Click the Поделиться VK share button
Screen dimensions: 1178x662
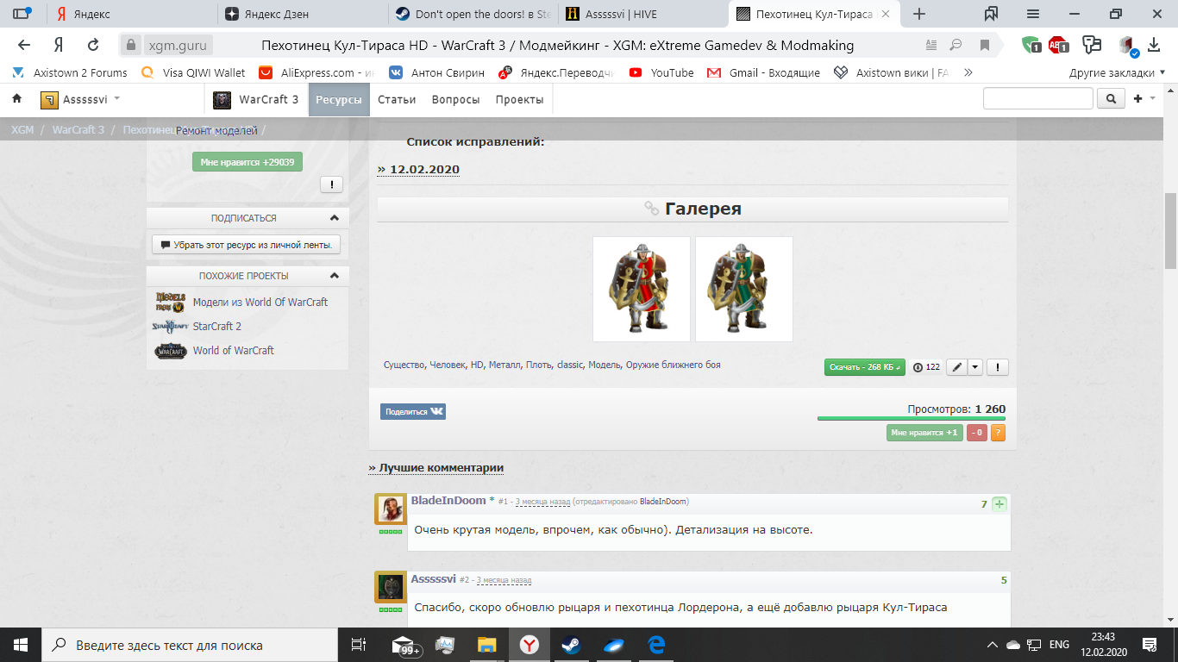[413, 412]
